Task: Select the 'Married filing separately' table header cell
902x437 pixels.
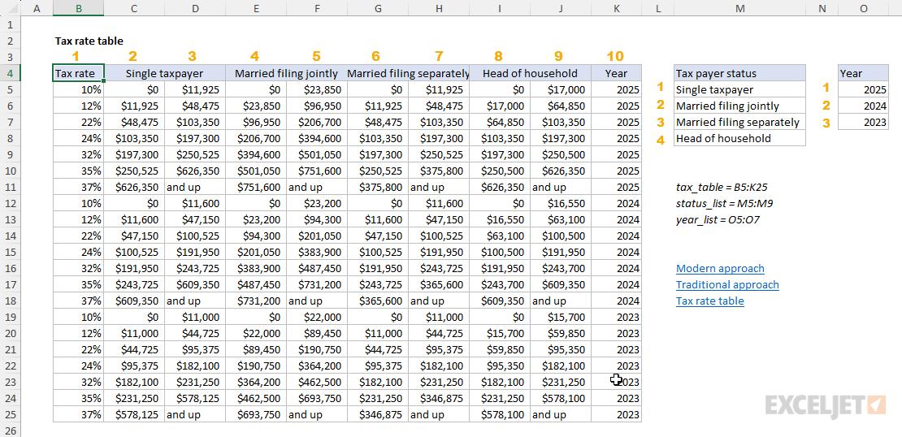Action: pyautogui.click(x=409, y=73)
